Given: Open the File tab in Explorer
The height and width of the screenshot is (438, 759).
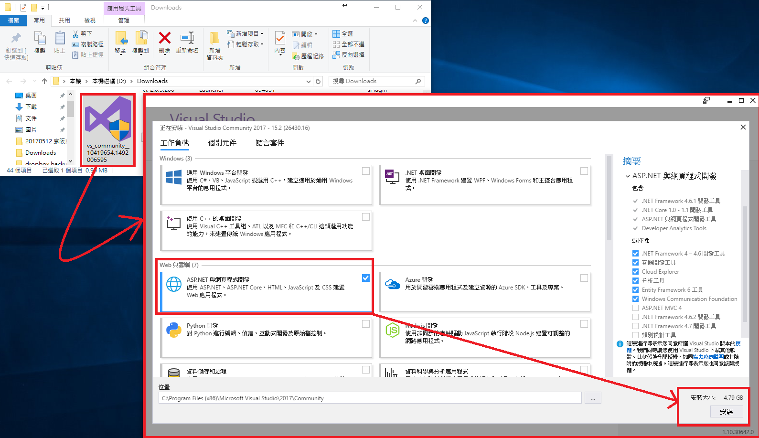Looking at the screenshot, I should 13,21.
